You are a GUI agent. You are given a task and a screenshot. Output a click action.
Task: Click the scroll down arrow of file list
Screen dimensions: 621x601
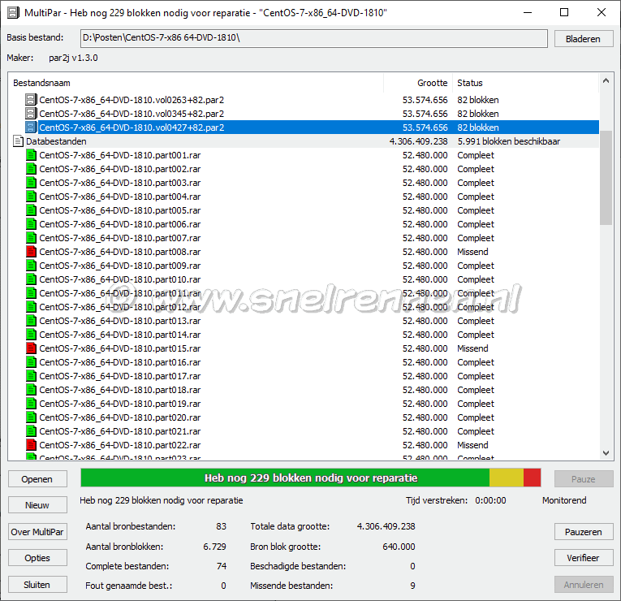coord(606,453)
